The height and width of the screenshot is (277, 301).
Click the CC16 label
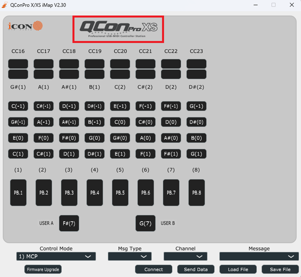pos(18,51)
